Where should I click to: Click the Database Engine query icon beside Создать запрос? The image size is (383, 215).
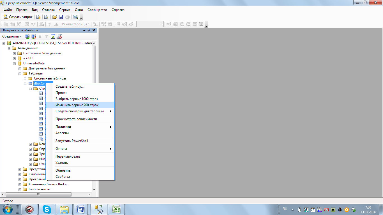pyautogui.click(x=38, y=17)
